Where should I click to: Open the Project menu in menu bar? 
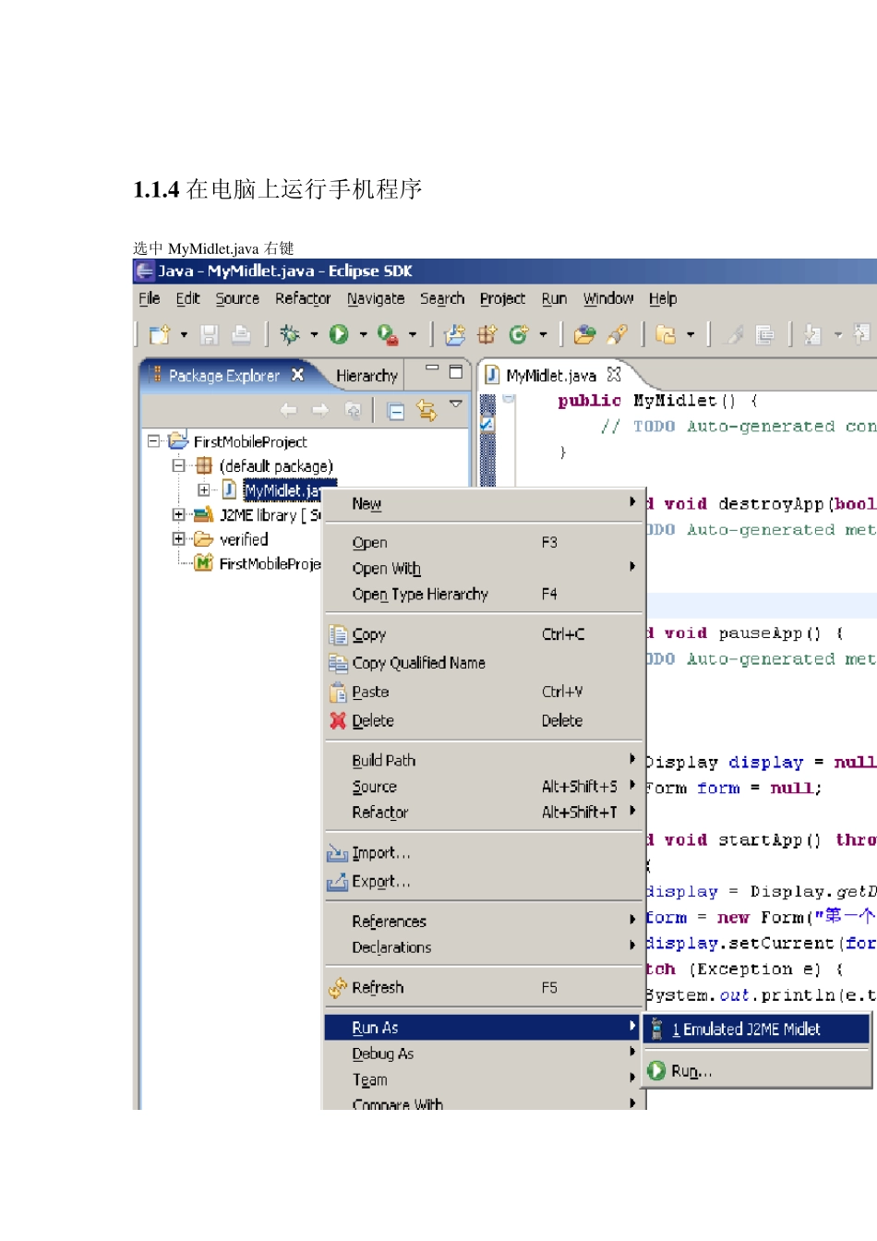(502, 298)
